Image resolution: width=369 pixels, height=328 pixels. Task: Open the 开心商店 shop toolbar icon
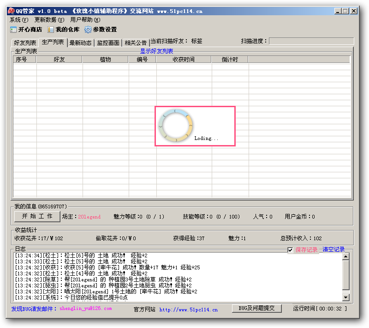point(26,30)
